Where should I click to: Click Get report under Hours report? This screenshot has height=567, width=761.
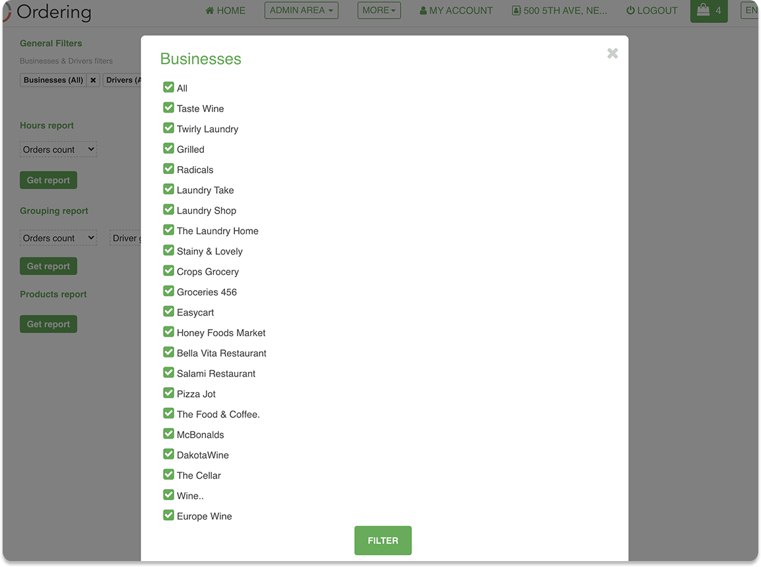pos(49,180)
